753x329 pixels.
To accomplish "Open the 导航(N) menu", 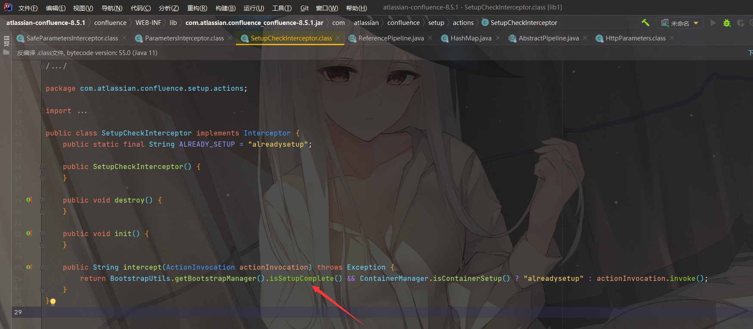I will pyautogui.click(x=112, y=8).
